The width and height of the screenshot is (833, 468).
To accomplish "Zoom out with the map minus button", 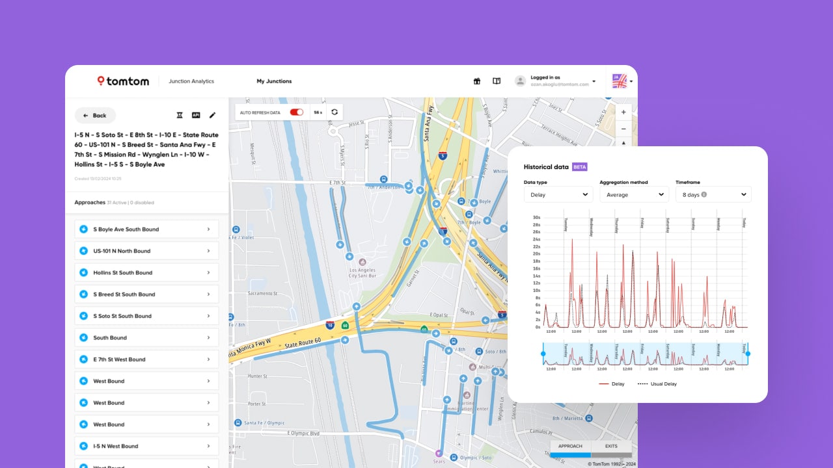I will [x=623, y=129].
